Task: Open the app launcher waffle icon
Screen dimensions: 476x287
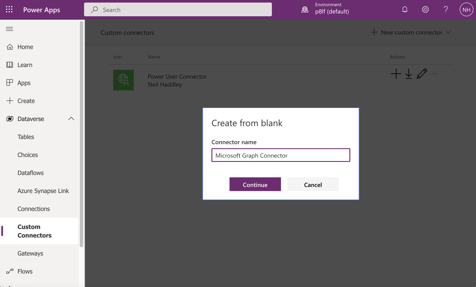Action: tap(9, 10)
